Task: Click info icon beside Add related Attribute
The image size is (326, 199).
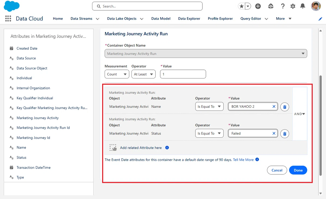Action: tap(167, 148)
